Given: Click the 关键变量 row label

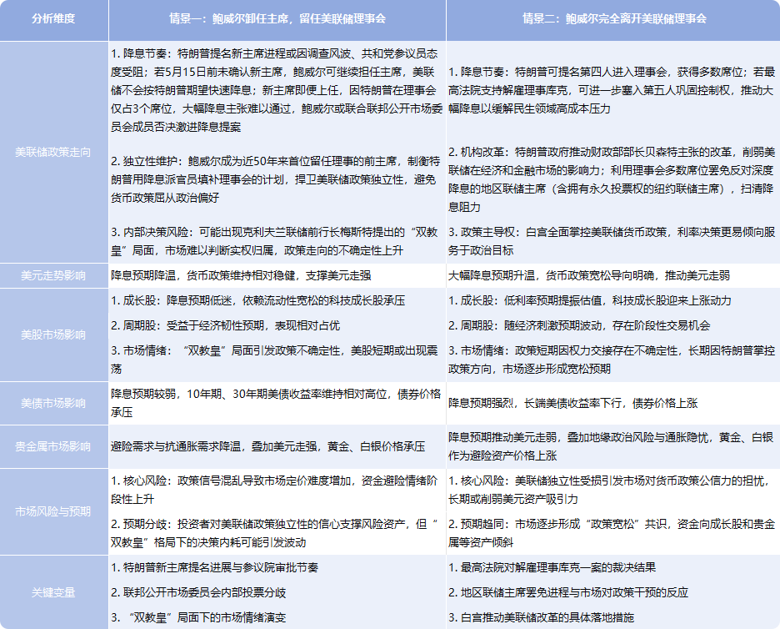Looking at the screenshot, I should (53, 592).
